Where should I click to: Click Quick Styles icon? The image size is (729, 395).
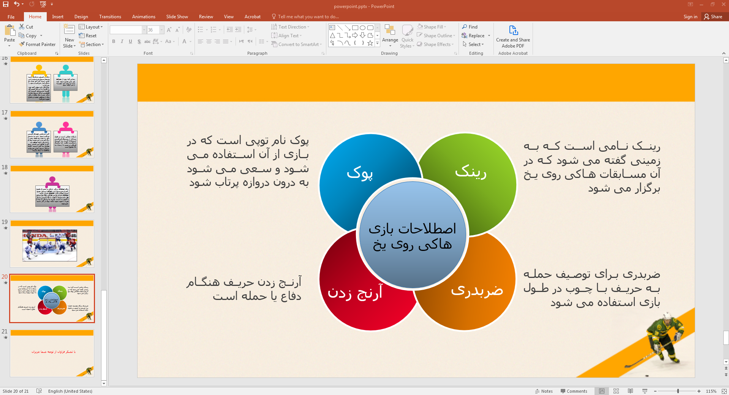click(x=407, y=30)
